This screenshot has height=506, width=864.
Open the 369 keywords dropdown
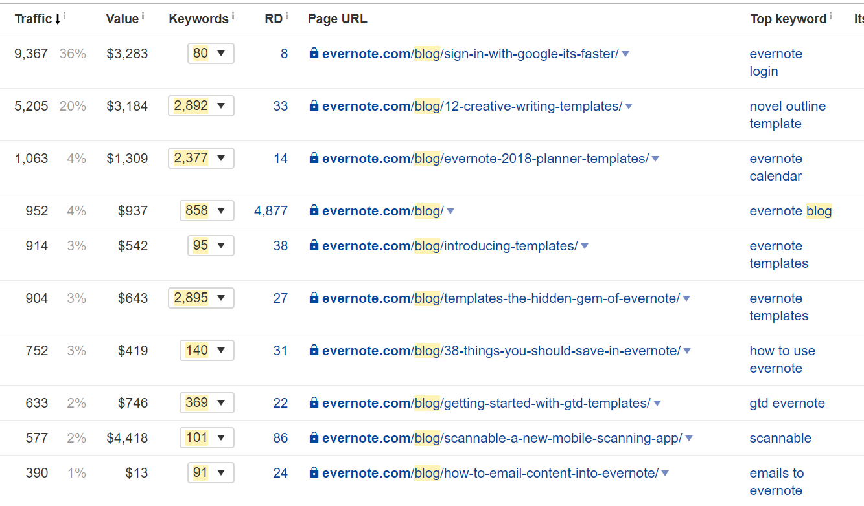(207, 403)
